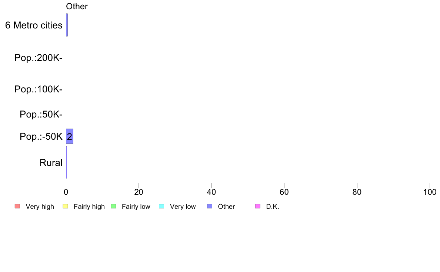Click the D.K. magenta legend swatch
Image resolution: width=440 pixels, height=272 pixels.
coord(258,207)
